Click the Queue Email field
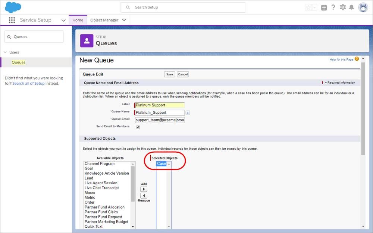 coord(160,120)
